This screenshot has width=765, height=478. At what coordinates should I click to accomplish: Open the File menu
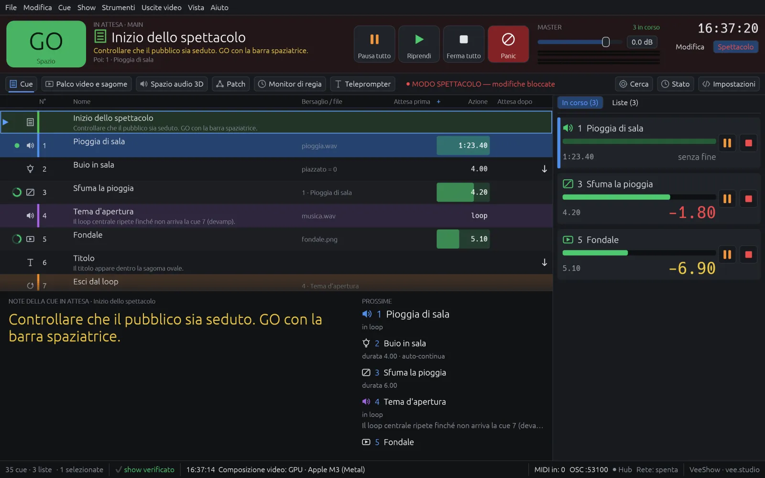11,8
